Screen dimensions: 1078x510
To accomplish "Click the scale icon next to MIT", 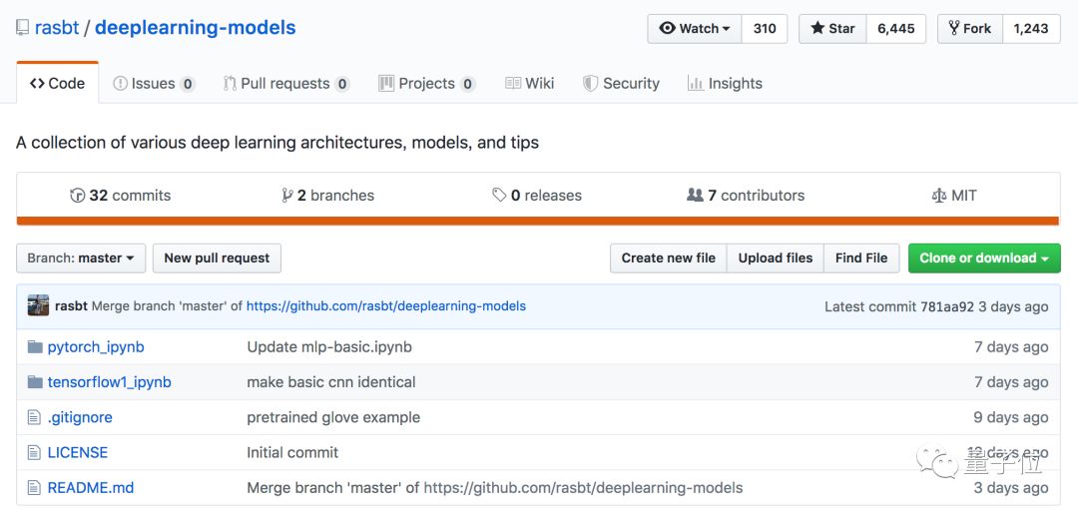I will click(x=938, y=196).
